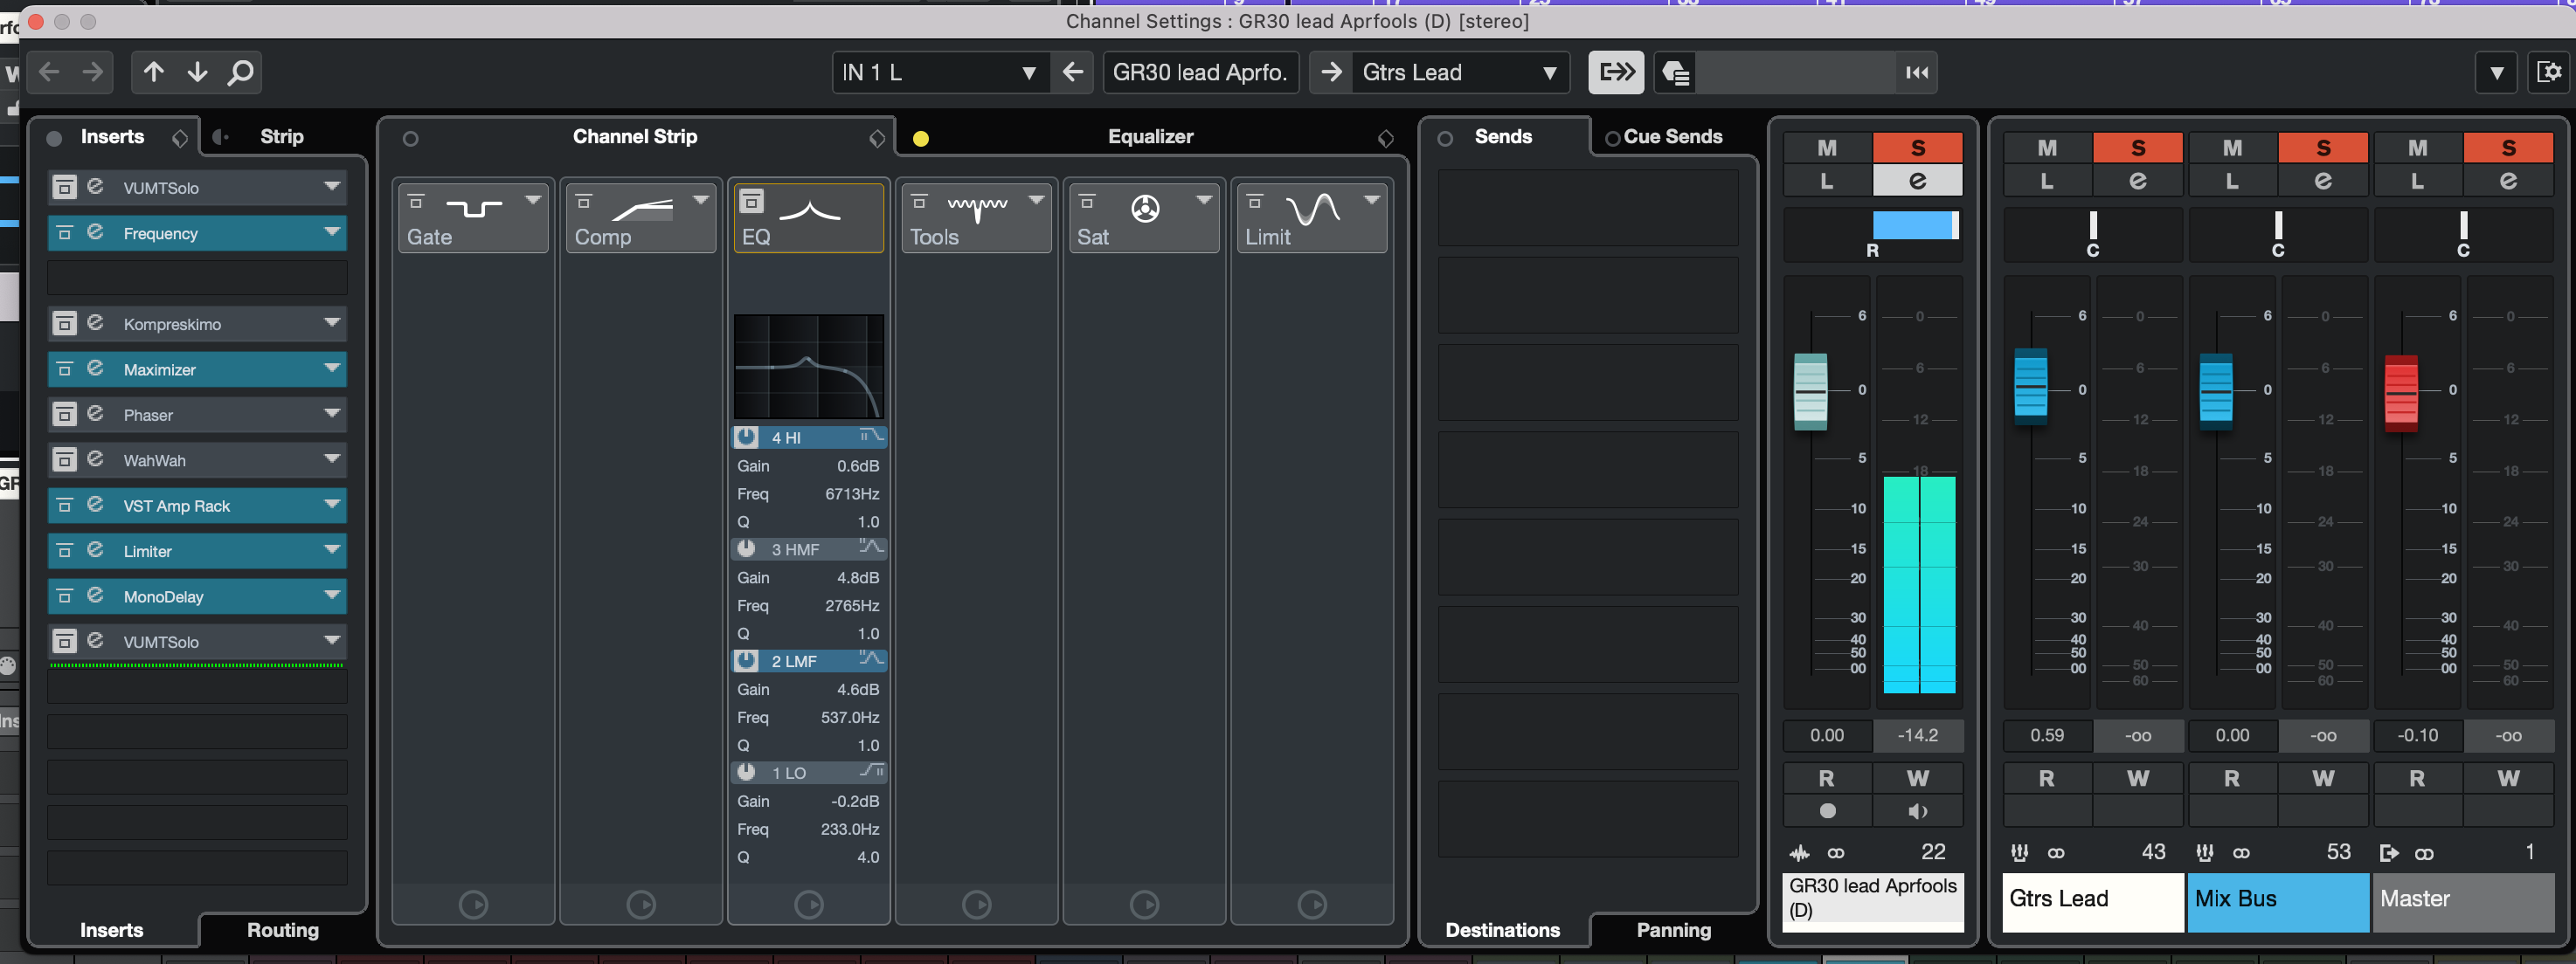2576x964 pixels.
Task: Open the window setup gear icon
Action: pyautogui.click(x=2549, y=72)
